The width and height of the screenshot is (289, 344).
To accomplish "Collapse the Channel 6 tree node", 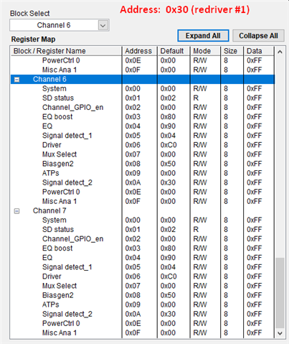I will point(16,80).
